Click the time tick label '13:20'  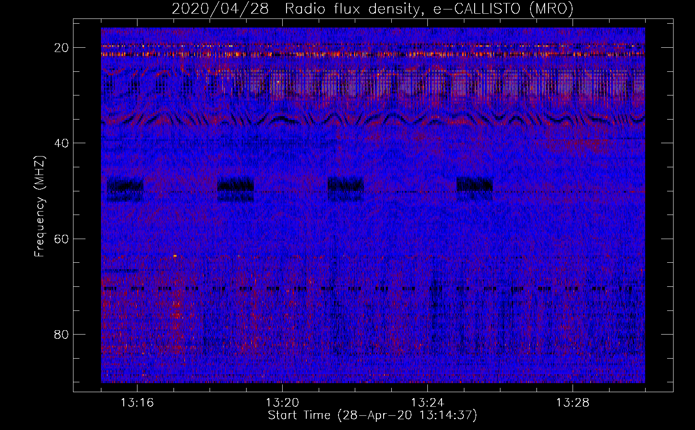tap(282, 403)
